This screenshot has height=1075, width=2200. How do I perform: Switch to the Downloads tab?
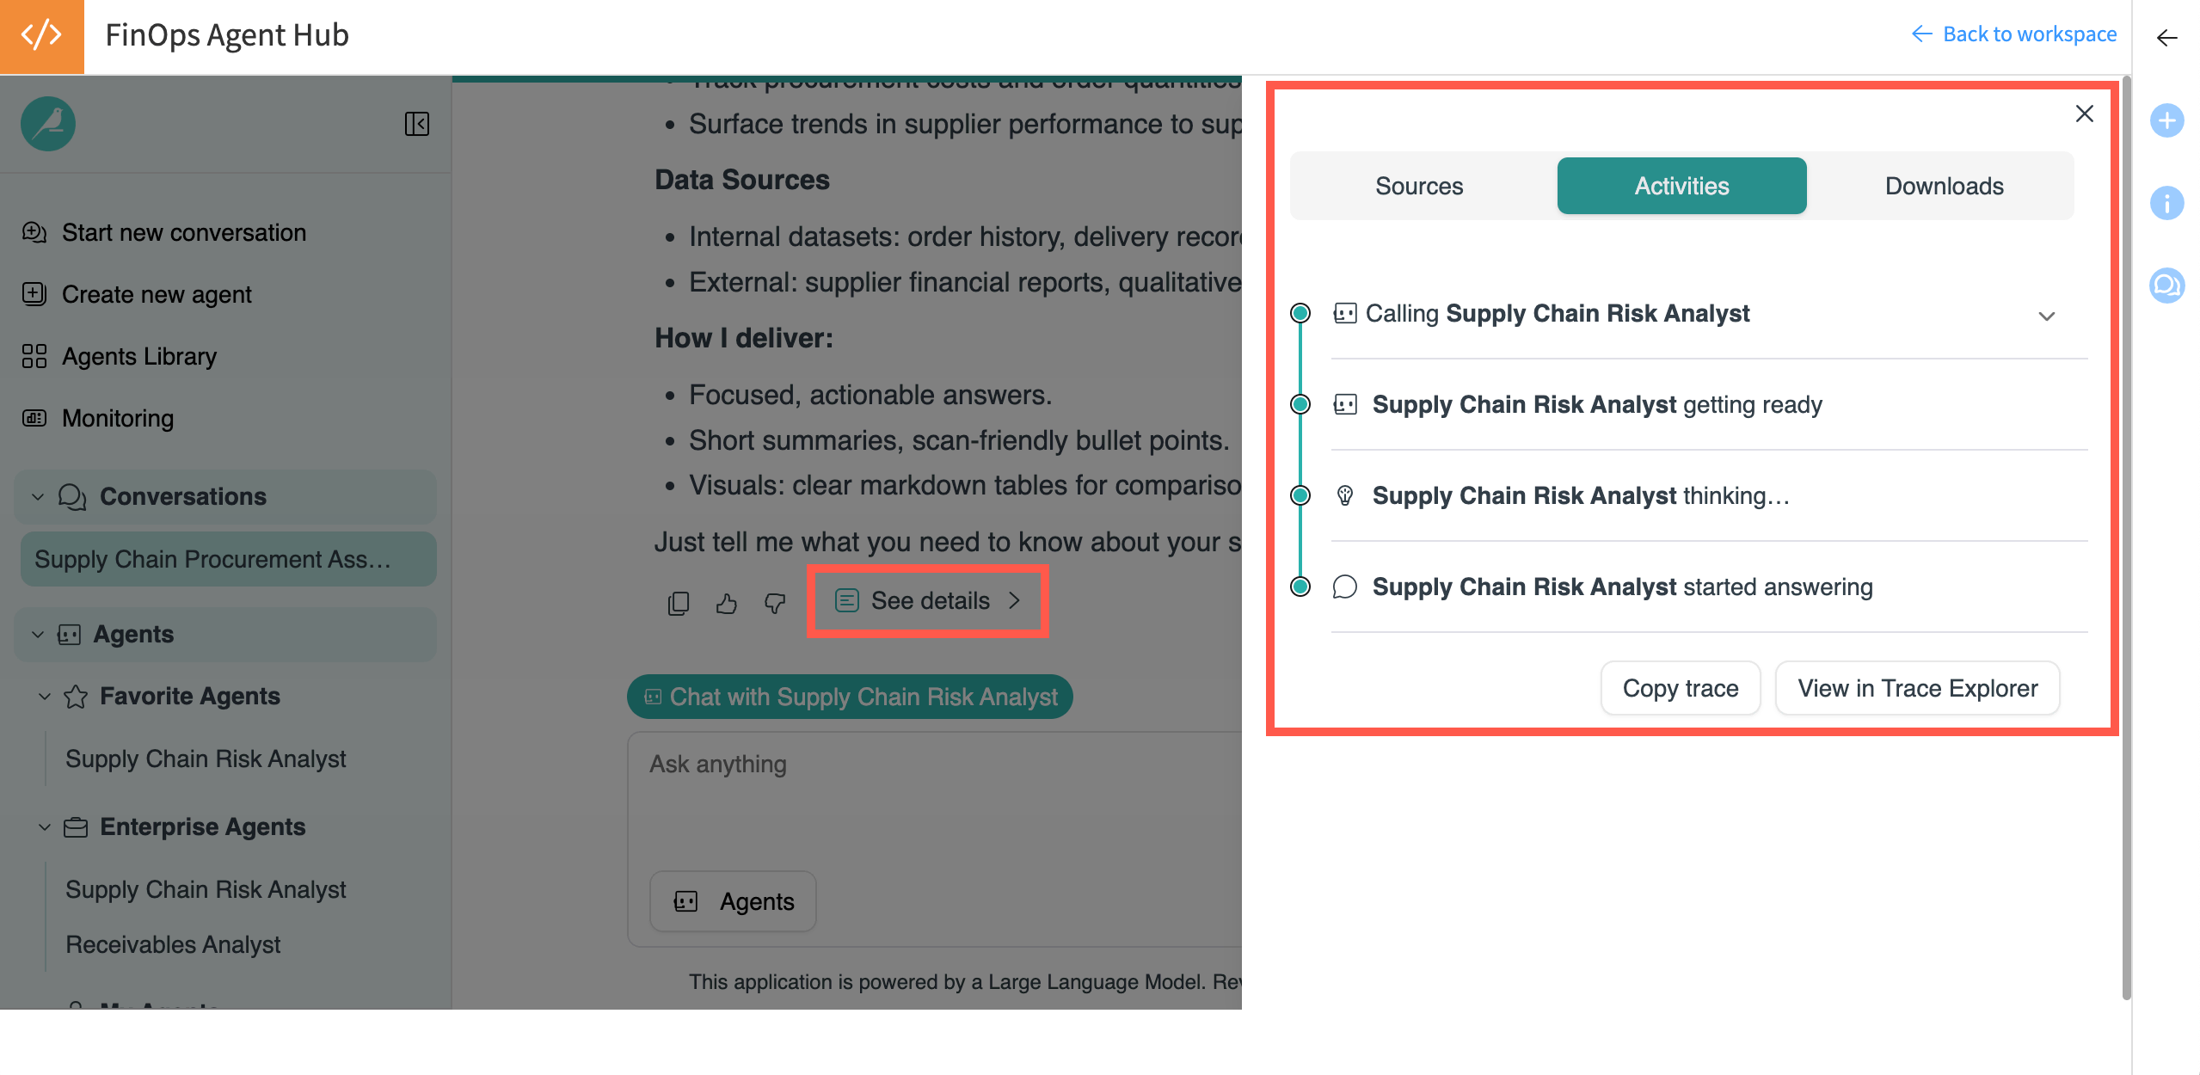pos(1944,186)
